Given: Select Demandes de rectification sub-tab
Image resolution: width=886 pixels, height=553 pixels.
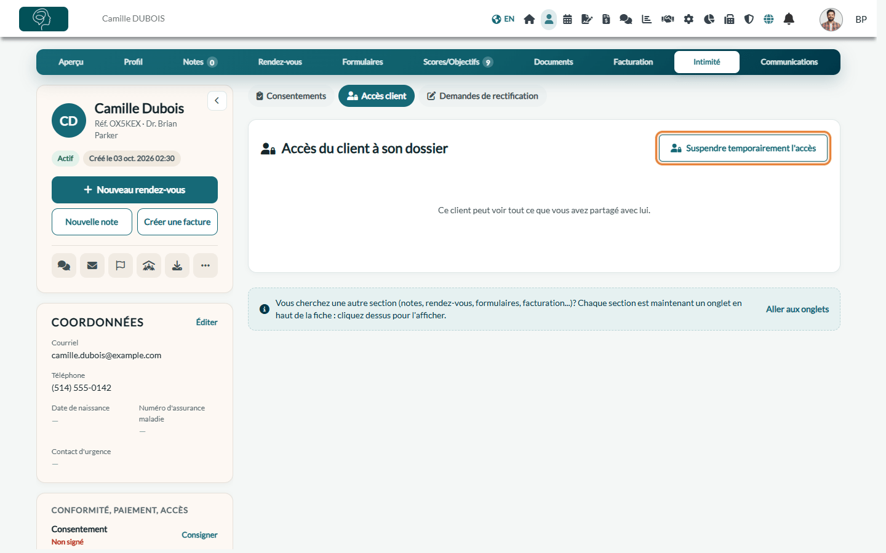Looking at the screenshot, I should tap(482, 96).
